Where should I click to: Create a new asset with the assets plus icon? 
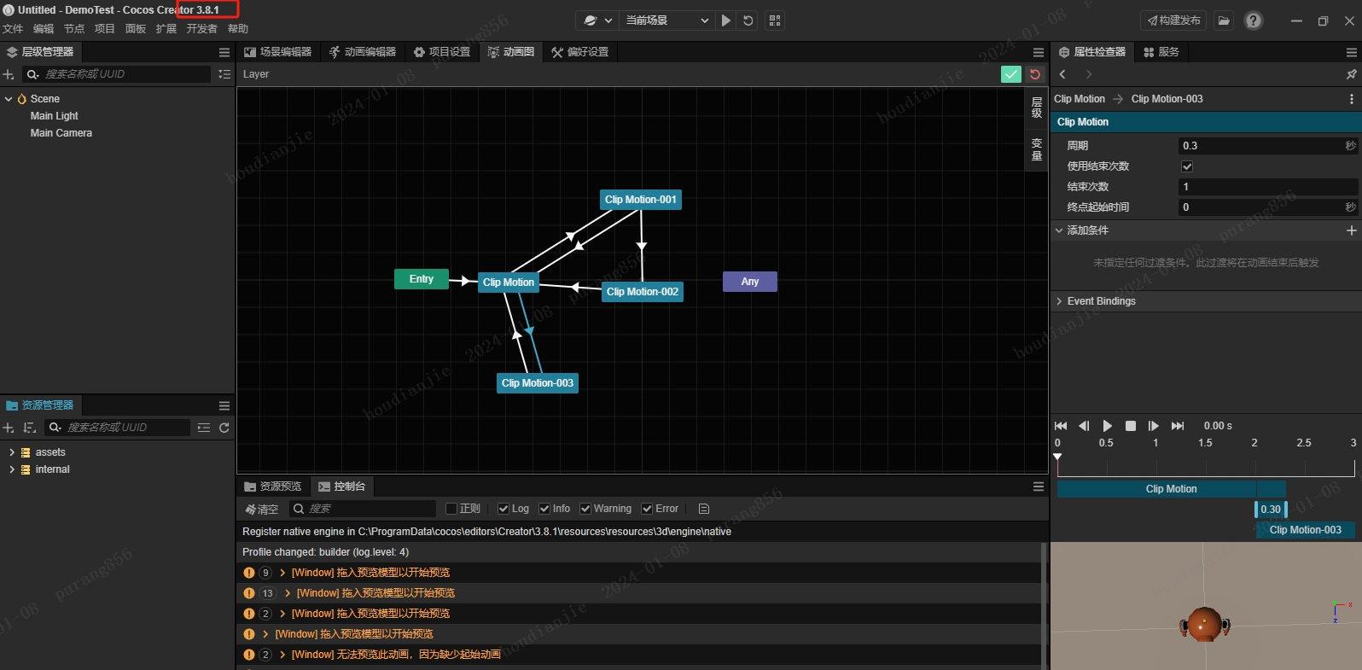[x=9, y=428]
